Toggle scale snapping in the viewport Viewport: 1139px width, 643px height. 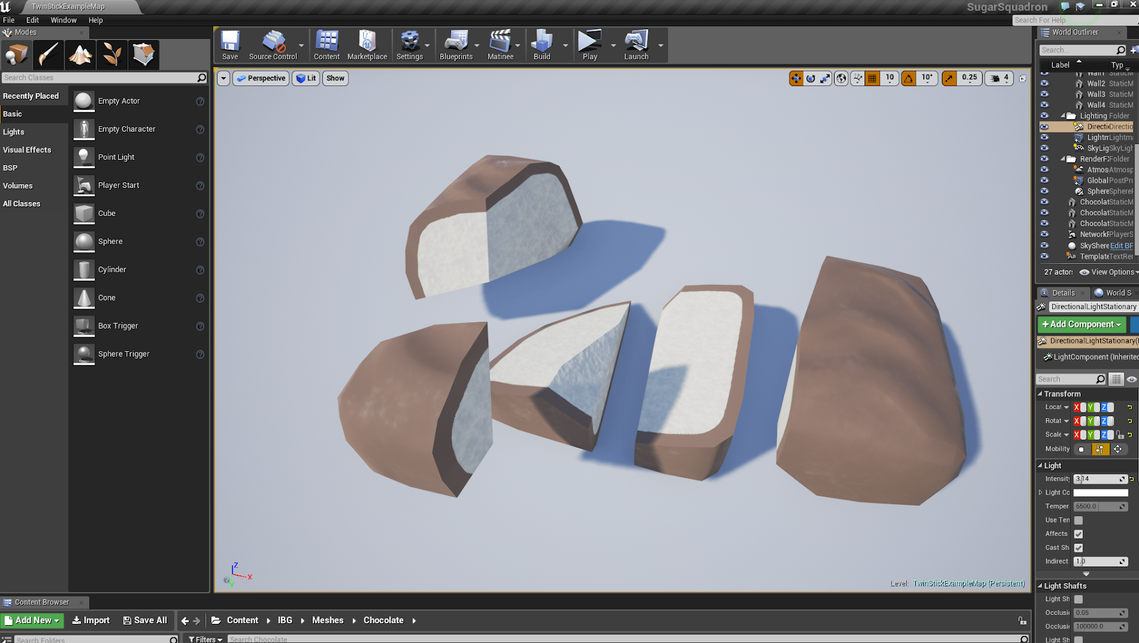[x=949, y=78]
